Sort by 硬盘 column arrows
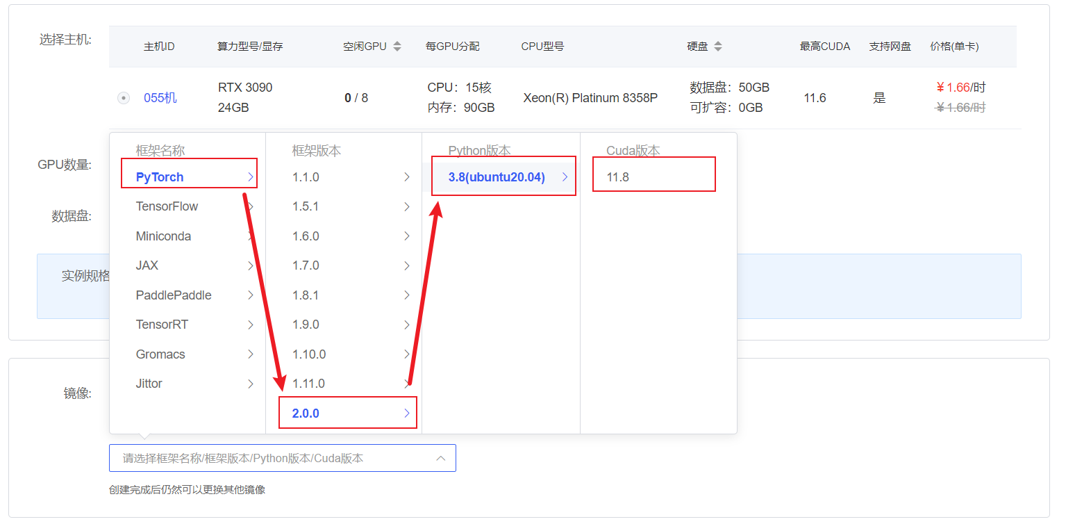The height and width of the screenshot is (524, 1066). pyautogui.click(x=718, y=47)
